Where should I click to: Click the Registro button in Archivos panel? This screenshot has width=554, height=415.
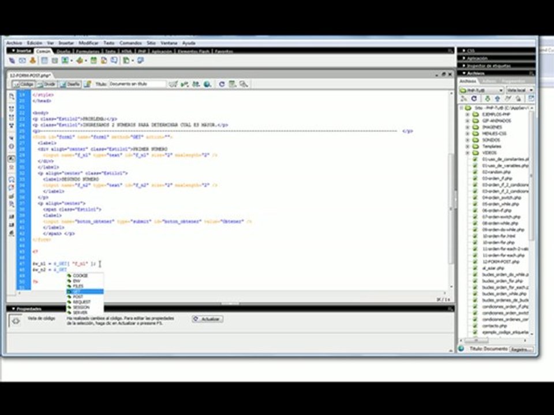(521, 349)
